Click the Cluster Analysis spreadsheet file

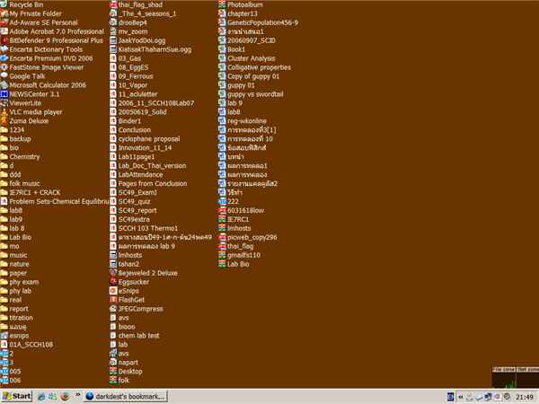pos(247,58)
